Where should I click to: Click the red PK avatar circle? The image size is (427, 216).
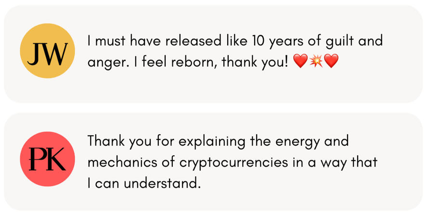click(x=47, y=159)
